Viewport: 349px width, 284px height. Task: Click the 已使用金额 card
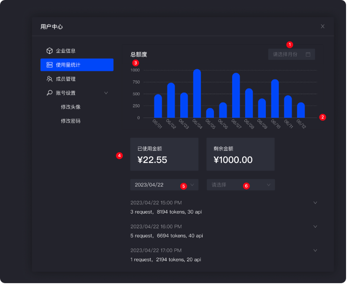pyautogui.click(x=164, y=154)
